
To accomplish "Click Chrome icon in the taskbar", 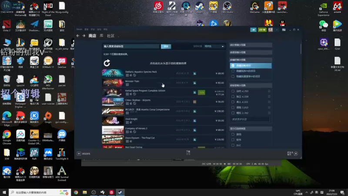I will 76,193.
